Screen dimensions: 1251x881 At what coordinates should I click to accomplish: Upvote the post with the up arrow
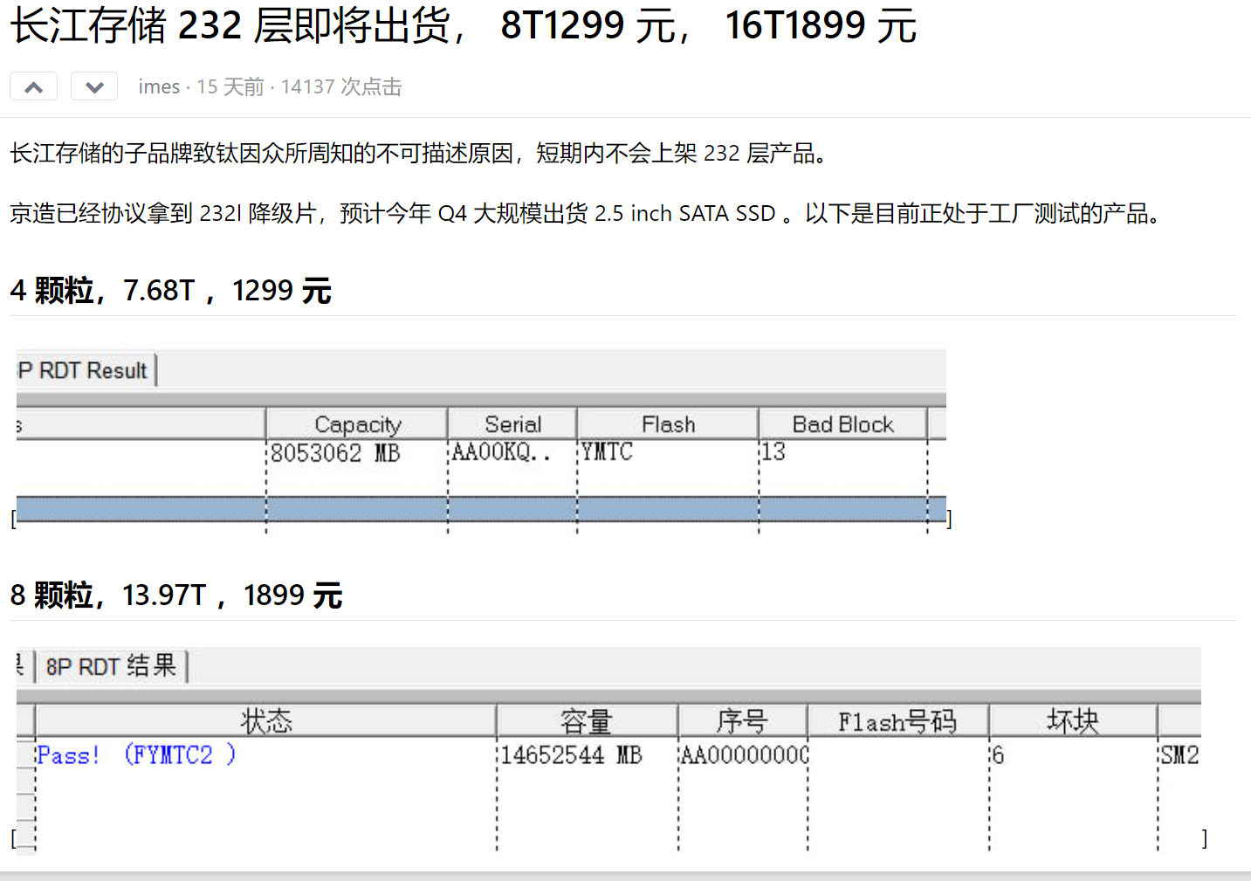pos(33,86)
